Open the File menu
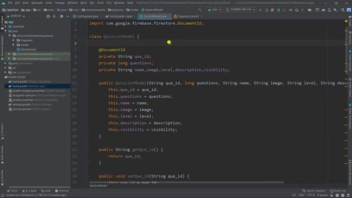 [10, 3]
